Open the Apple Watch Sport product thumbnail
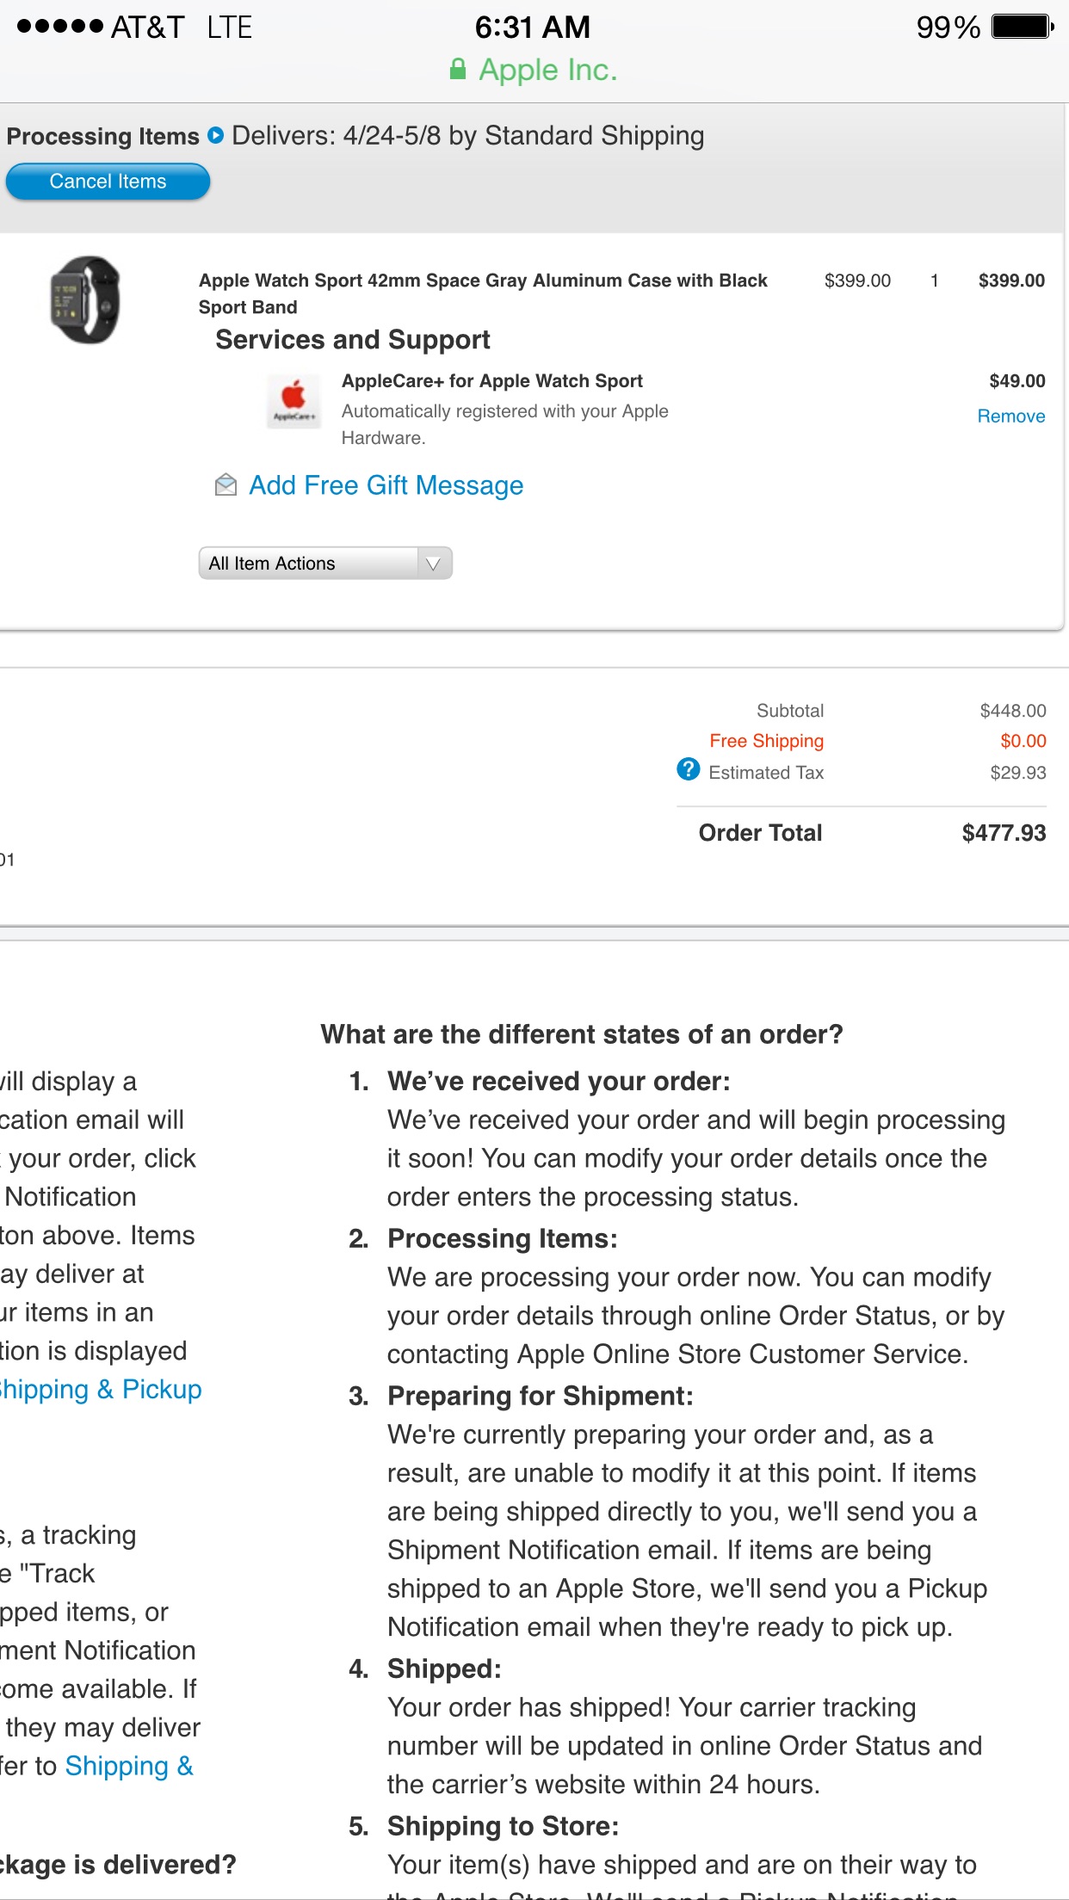This screenshot has height=1900, width=1069. 84,299
